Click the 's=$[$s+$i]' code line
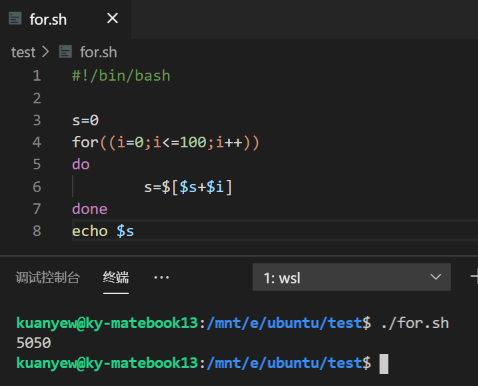Screen dimensions: 478x386 pyautogui.click(x=188, y=187)
